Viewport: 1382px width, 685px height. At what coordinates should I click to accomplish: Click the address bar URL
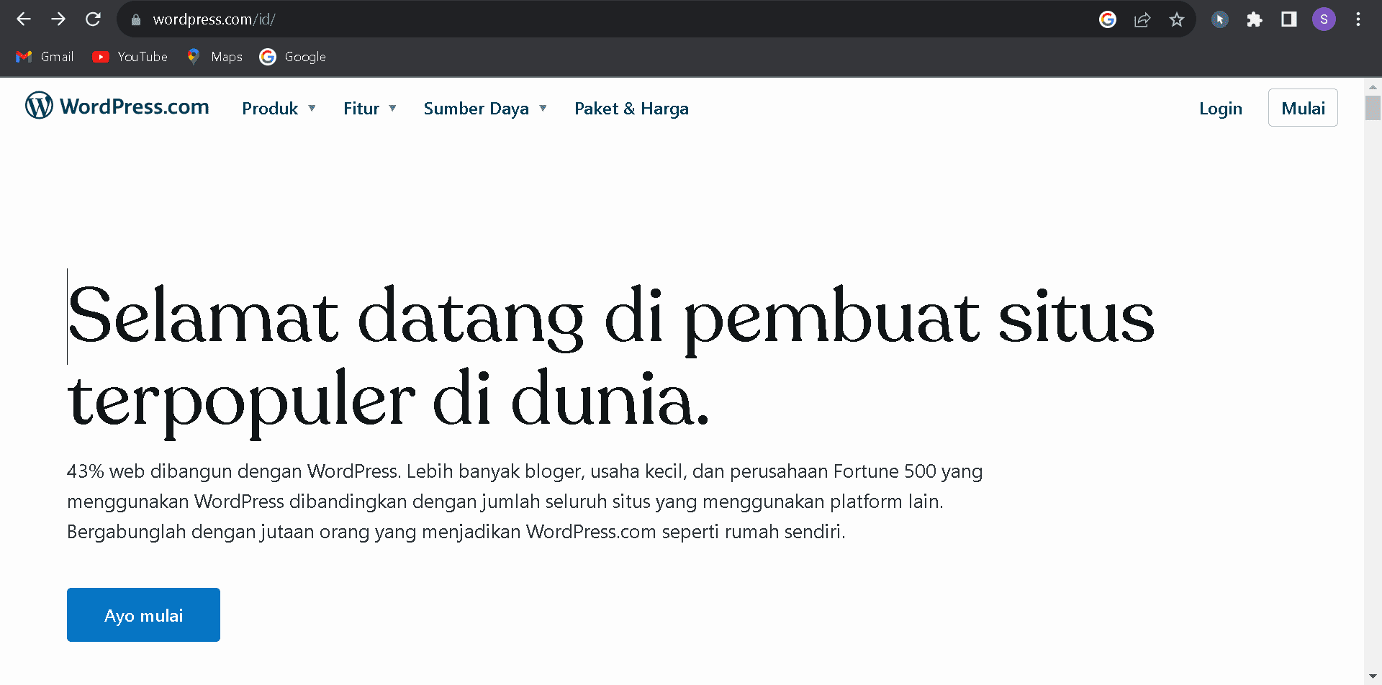214,19
